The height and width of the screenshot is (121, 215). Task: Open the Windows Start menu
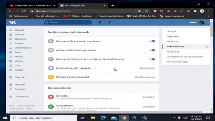5,118
